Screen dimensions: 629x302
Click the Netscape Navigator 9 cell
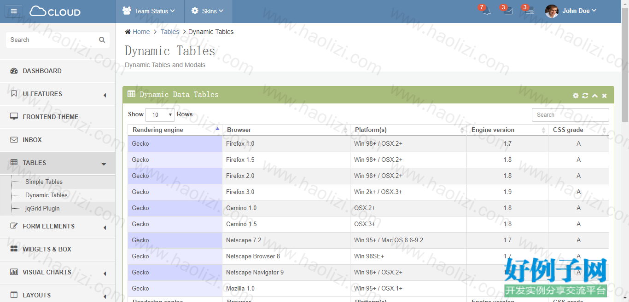pyautogui.click(x=286, y=273)
